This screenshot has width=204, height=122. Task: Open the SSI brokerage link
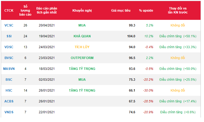(x=9, y=36)
